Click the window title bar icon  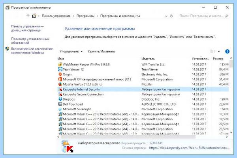click(x=8, y=7)
